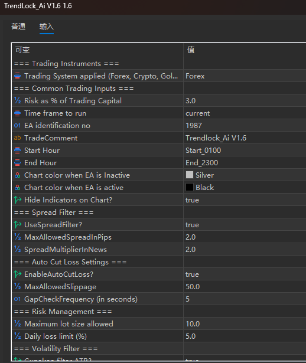Image resolution: width=306 pixels, height=363 pixels.
Task: Click the boolean arrow icon beside EnableAutoCutLoss?
Action: (x=17, y=274)
